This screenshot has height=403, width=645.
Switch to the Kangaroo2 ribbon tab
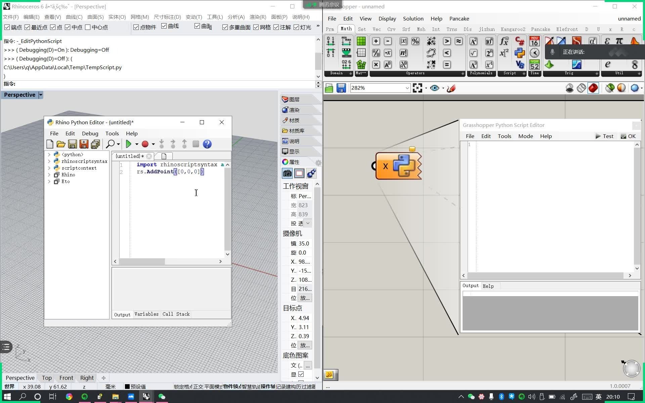[x=513, y=29]
